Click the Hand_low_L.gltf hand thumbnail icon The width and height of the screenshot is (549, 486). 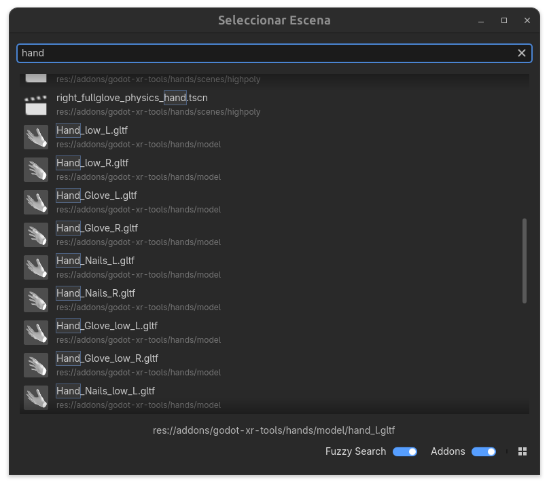[x=36, y=137]
